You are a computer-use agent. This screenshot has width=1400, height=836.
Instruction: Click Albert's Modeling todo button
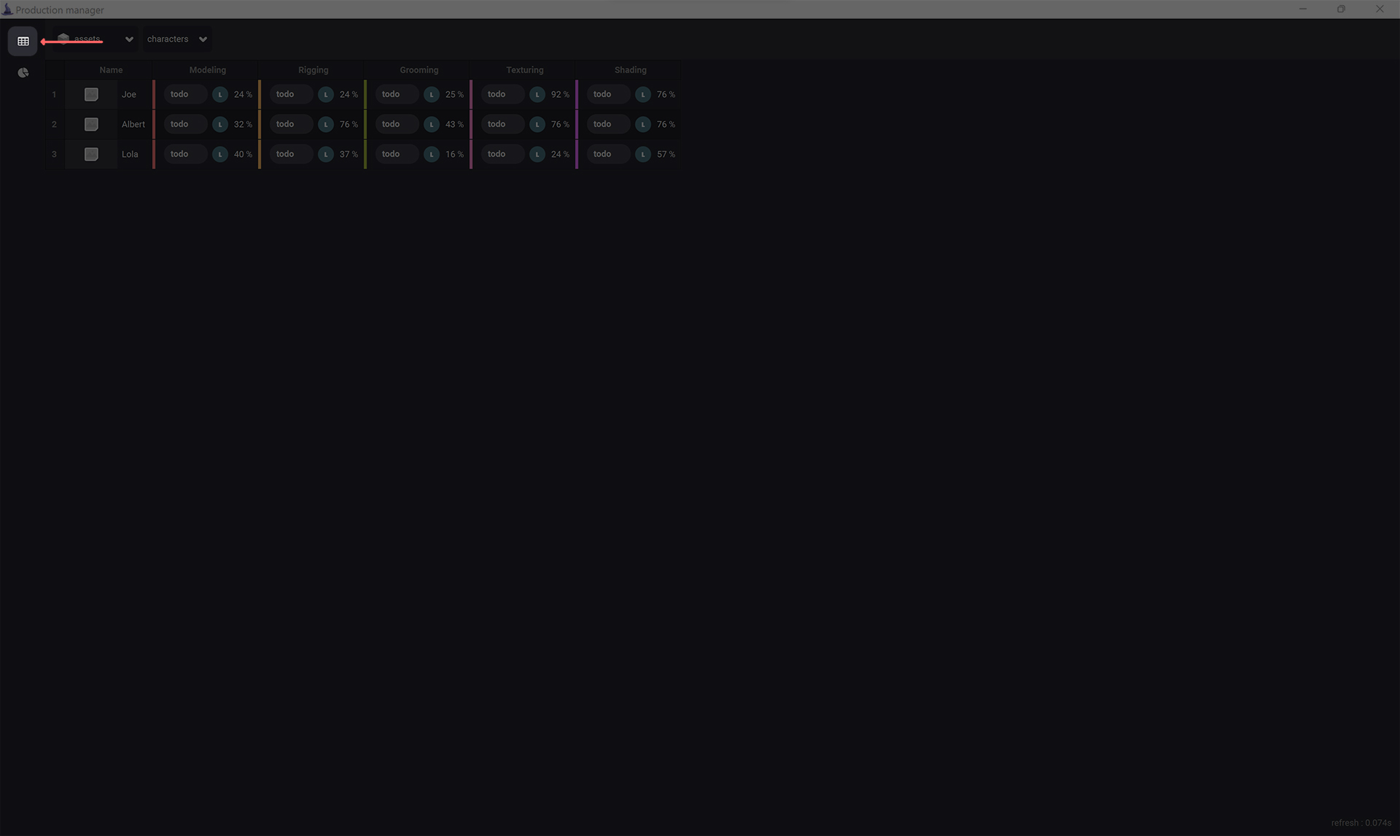[x=185, y=124]
